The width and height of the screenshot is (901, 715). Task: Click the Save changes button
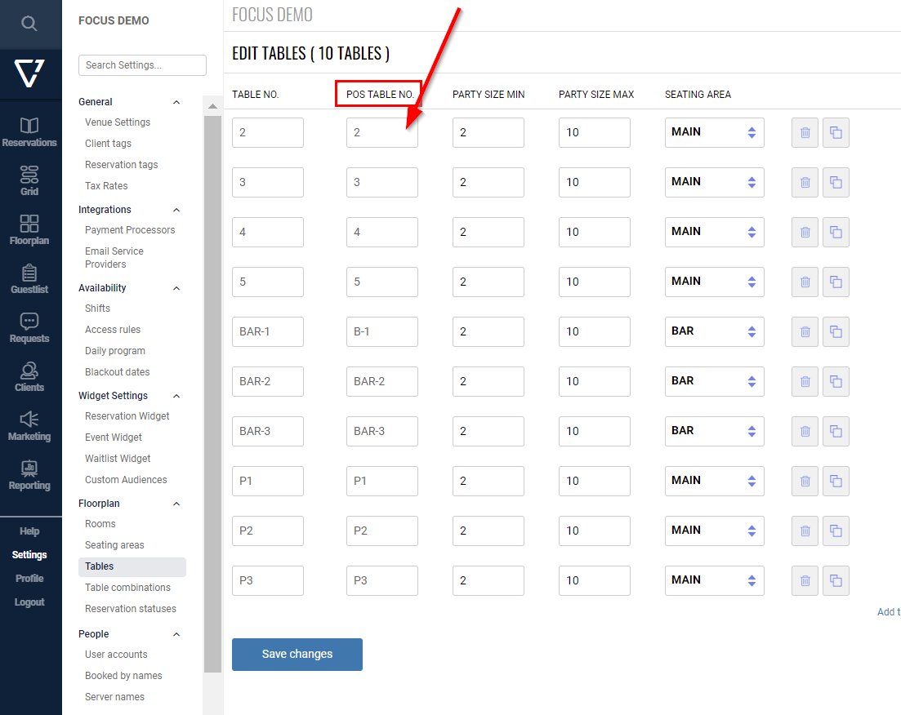(297, 655)
